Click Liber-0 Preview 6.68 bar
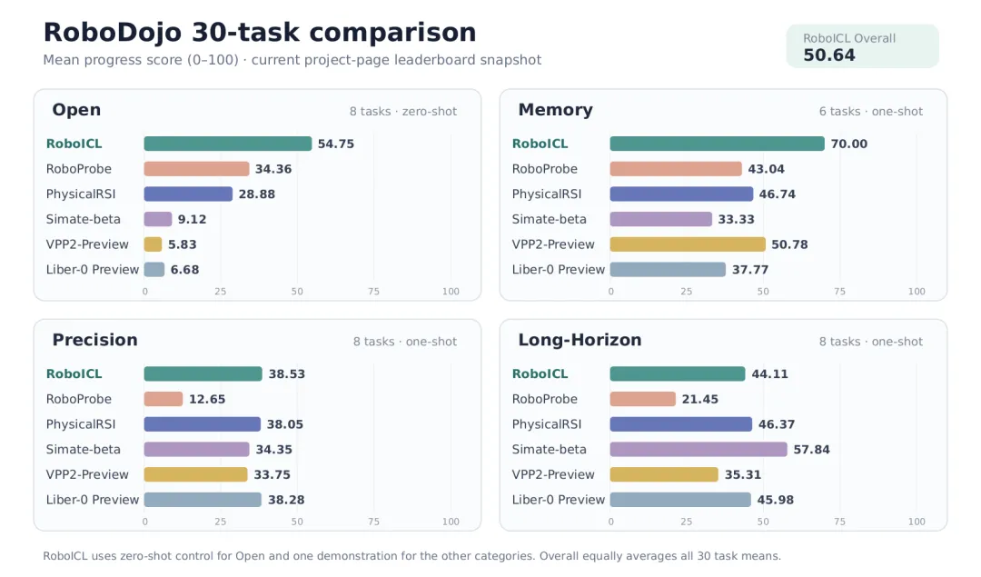The image size is (981, 577). click(154, 270)
